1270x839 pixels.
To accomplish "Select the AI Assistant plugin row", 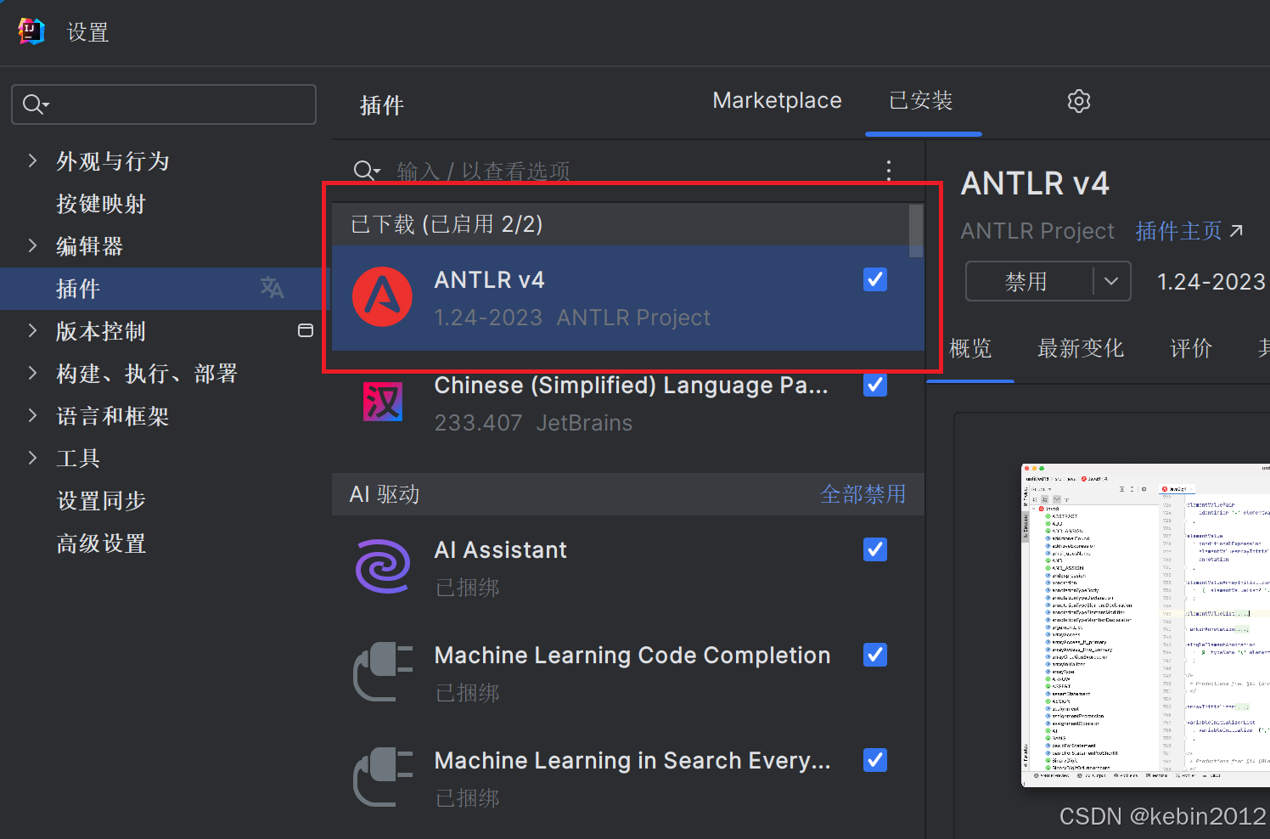I will pyautogui.click(x=628, y=568).
